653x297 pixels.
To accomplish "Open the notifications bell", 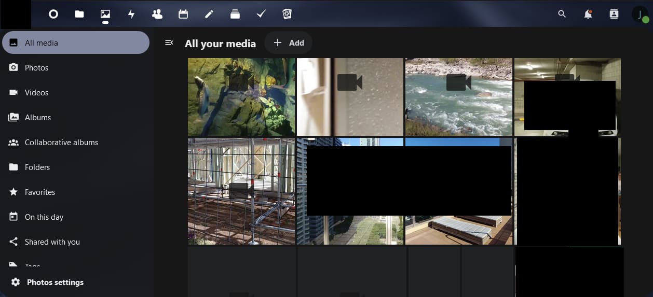I will coord(588,15).
